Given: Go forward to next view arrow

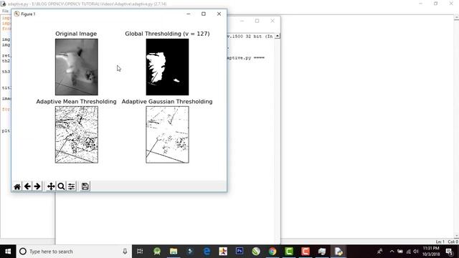Looking at the screenshot, I should coord(37,186).
